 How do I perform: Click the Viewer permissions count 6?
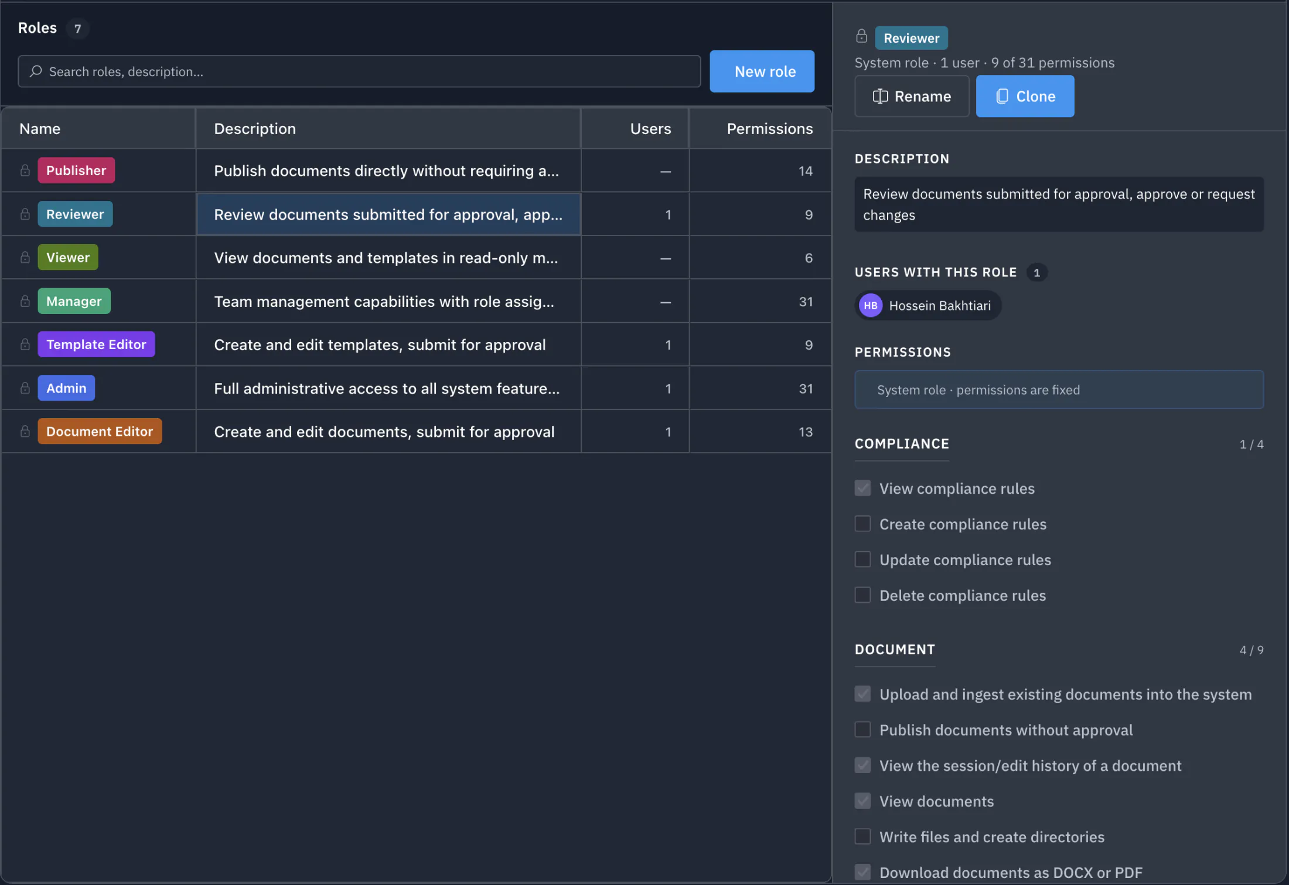coord(809,258)
